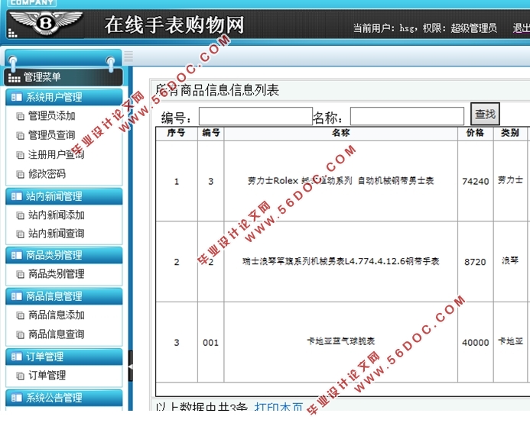Click the 订单管理 section icon
This screenshot has width=530, height=439.
click(x=16, y=357)
